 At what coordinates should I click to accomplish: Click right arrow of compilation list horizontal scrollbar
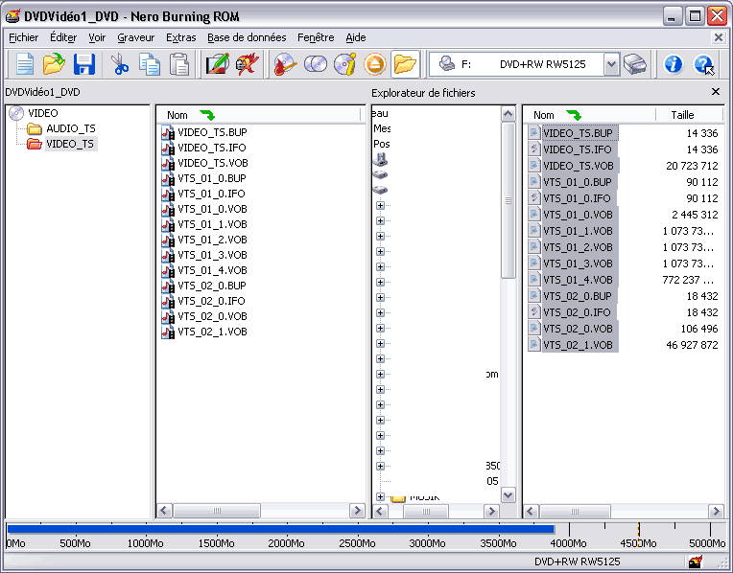357,511
